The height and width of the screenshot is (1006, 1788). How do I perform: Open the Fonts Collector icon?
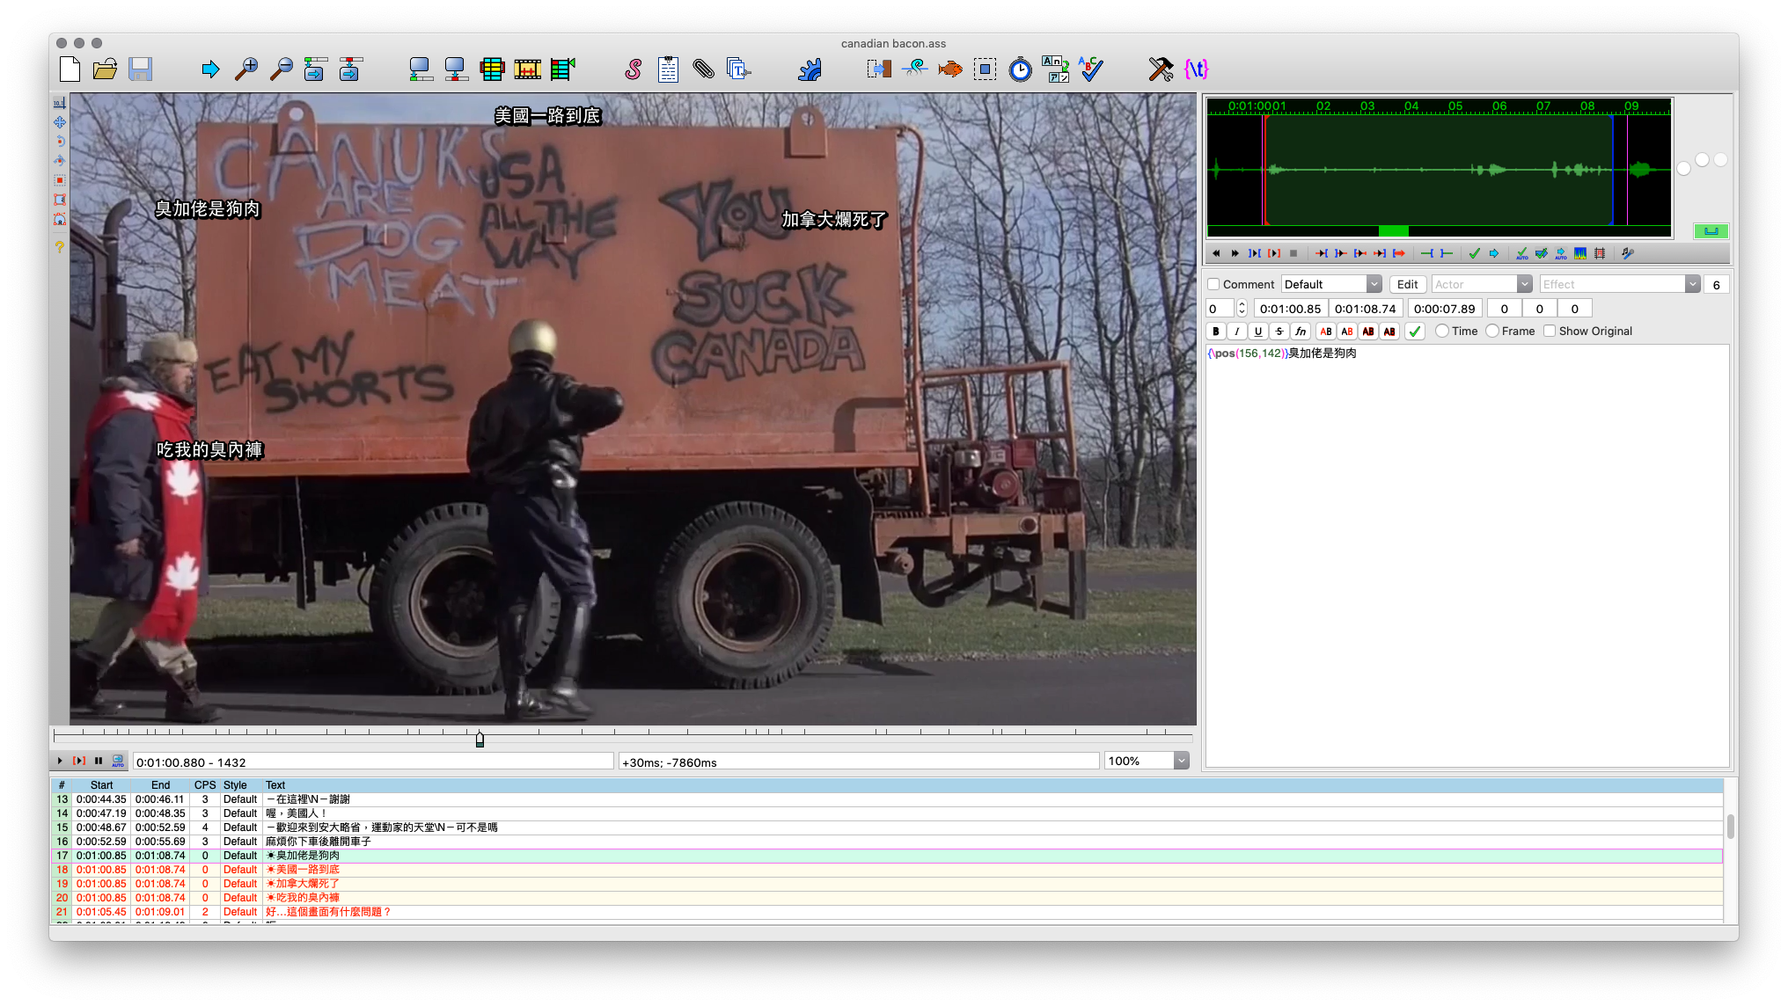[738, 69]
